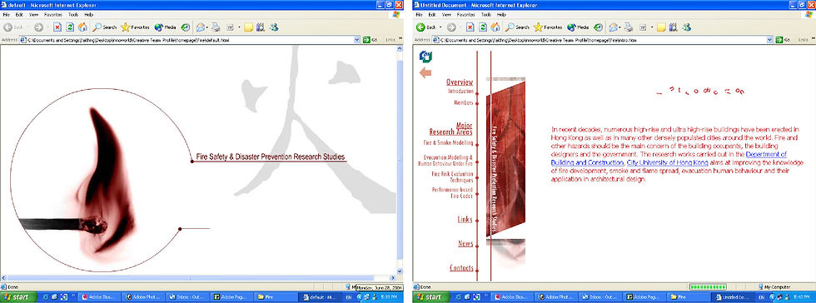The width and height of the screenshot is (816, 303).
Task: Click Discuss notes icon in Untitled Document toolbar
Action: [661, 27]
